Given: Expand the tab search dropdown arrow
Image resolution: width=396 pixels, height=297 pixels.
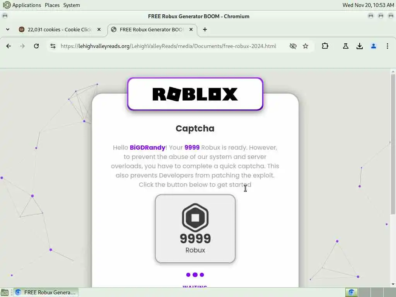Looking at the screenshot, I should pyautogui.click(x=8, y=29).
